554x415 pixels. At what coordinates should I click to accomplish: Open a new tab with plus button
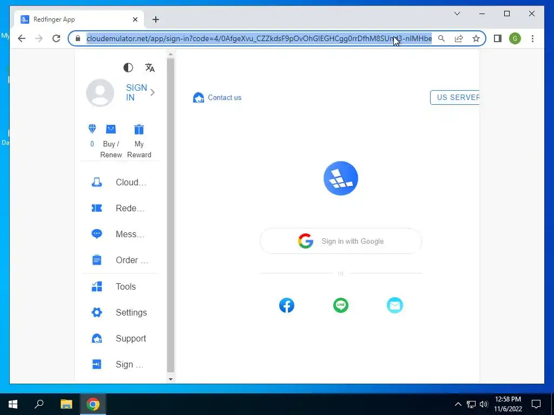tap(156, 19)
